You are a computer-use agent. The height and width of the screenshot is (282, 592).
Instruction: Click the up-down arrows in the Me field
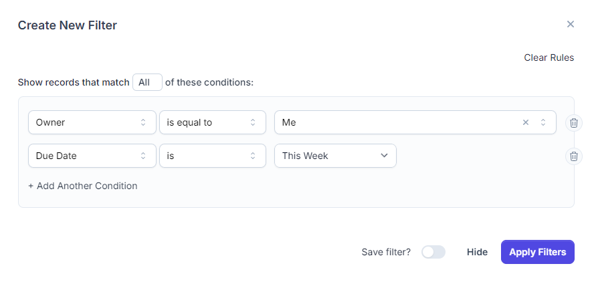pos(543,122)
